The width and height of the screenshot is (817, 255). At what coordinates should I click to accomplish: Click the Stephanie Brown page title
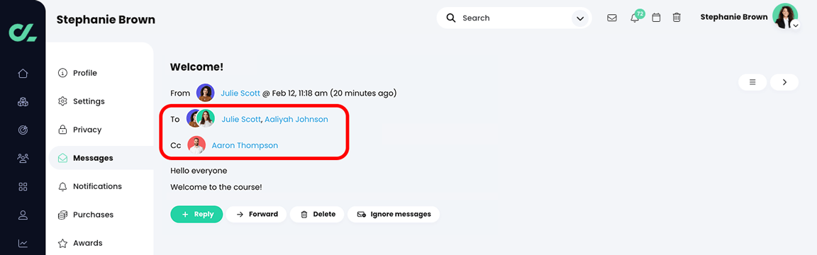[106, 20]
